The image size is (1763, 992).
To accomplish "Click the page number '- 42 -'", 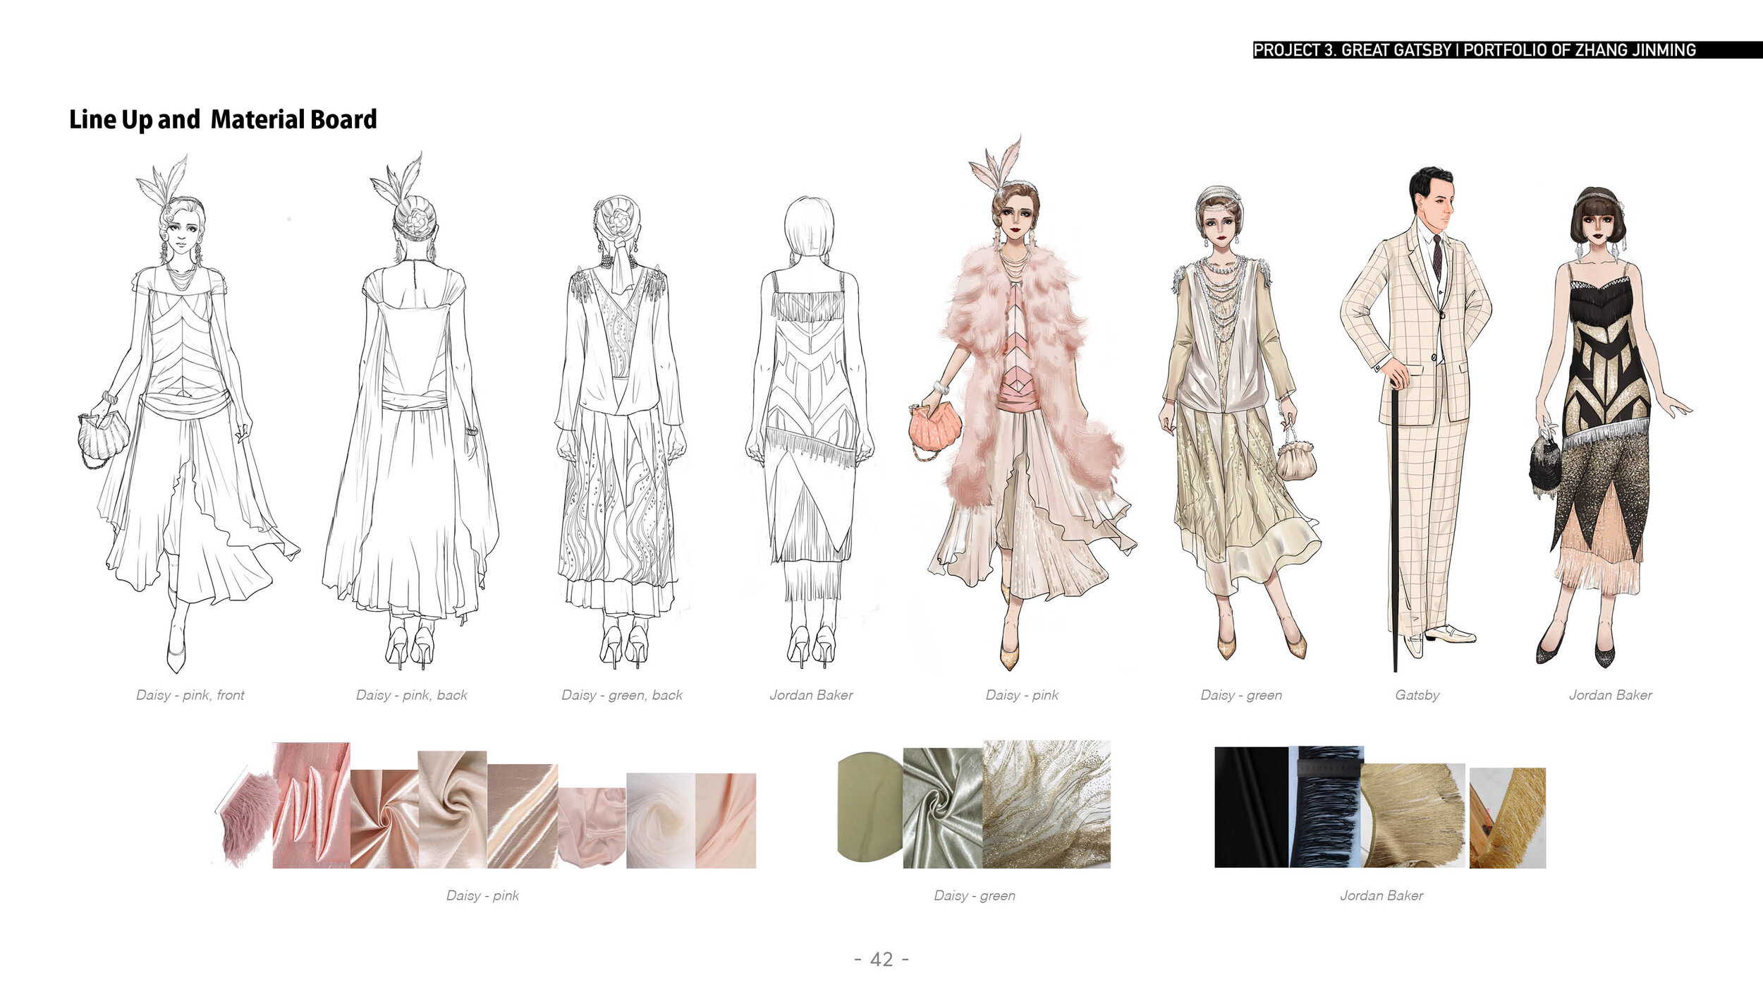I will (x=882, y=960).
